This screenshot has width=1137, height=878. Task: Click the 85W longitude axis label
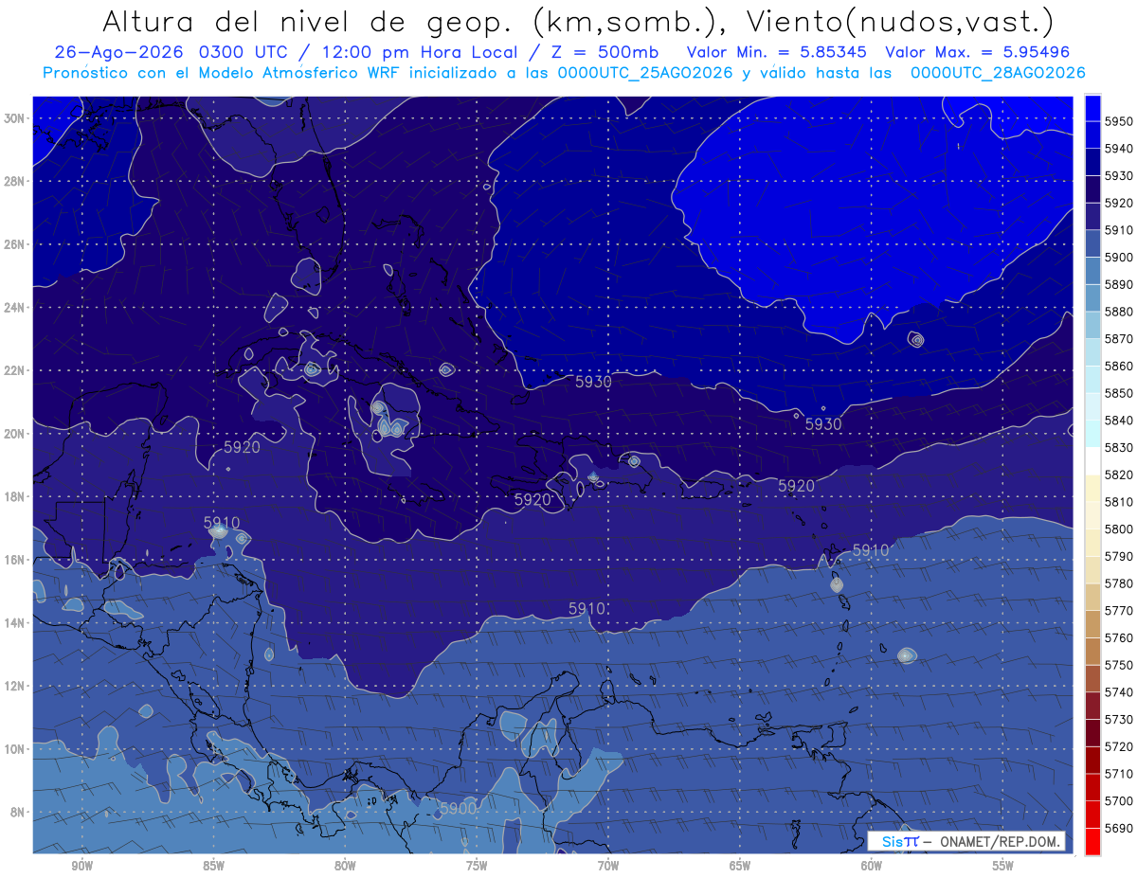214,866
